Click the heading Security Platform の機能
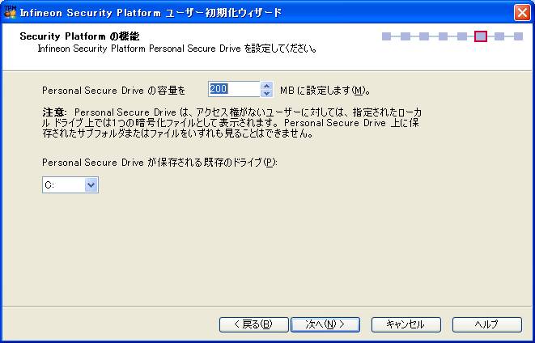This screenshot has height=343, width=535. coord(79,36)
